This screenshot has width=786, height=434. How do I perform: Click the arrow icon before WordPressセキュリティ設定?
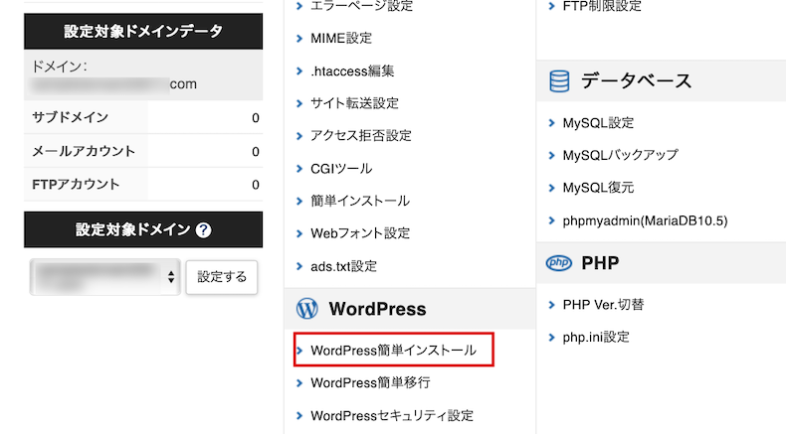(299, 415)
